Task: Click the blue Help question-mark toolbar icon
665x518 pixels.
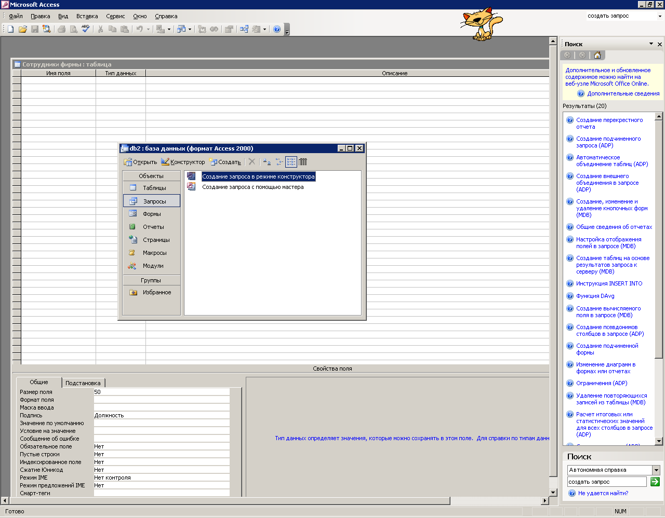Action: coord(277,29)
